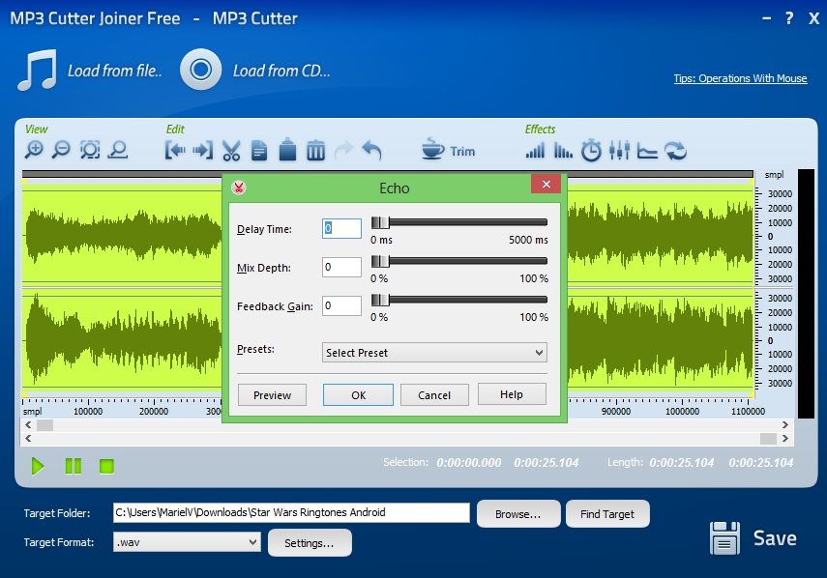Click the Redo arrow icon
This screenshot has width=827, height=578.
(344, 151)
